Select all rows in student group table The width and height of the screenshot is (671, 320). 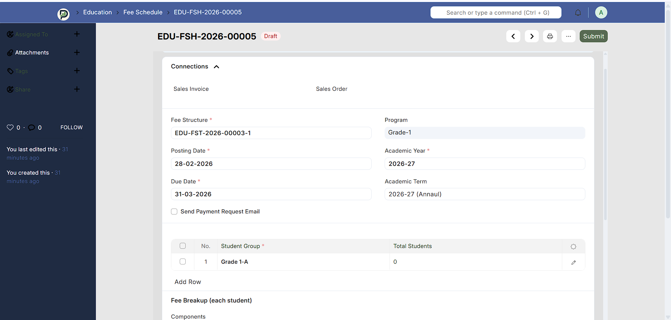click(x=183, y=246)
